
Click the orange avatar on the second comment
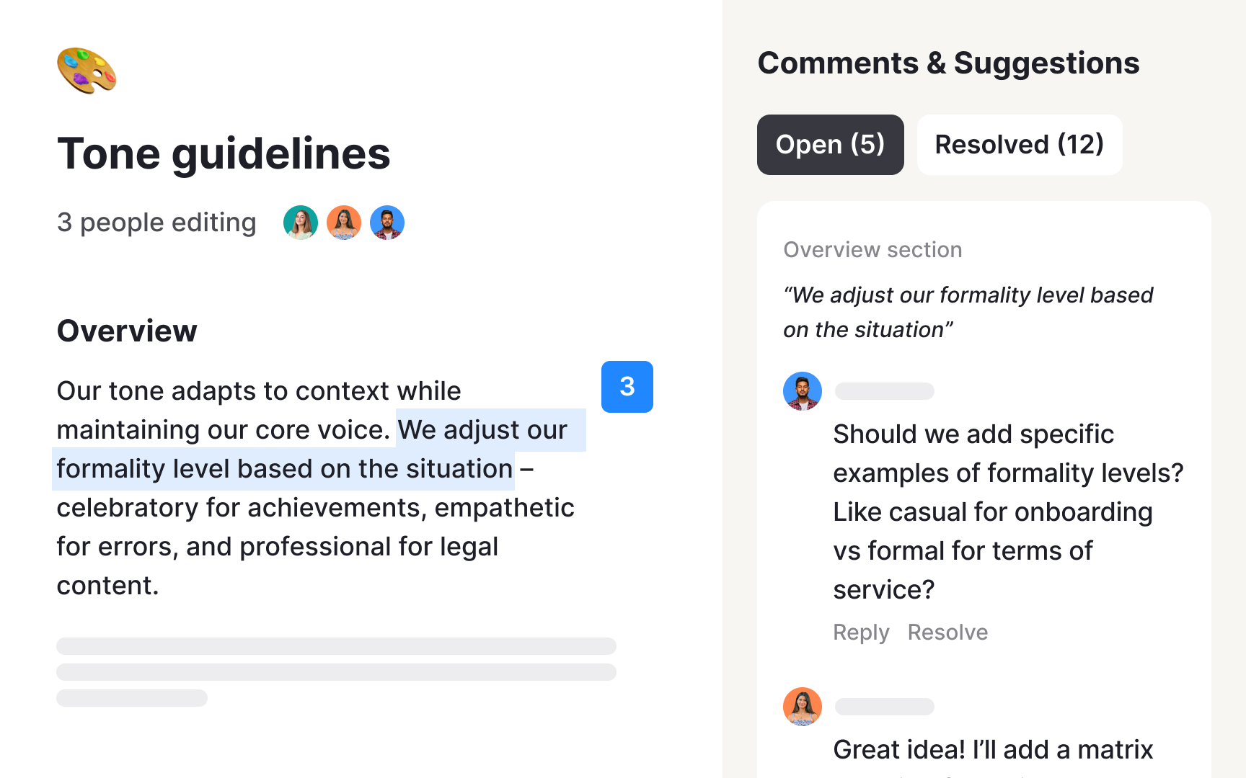click(801, 707)
